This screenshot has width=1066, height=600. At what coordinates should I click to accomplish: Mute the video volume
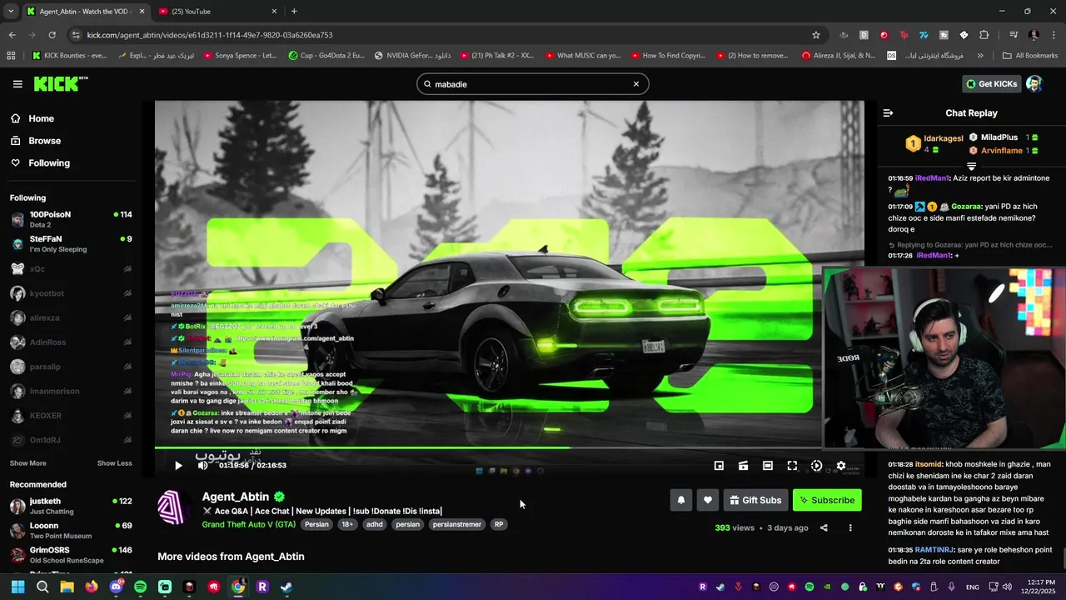click(x=202, y=466)
